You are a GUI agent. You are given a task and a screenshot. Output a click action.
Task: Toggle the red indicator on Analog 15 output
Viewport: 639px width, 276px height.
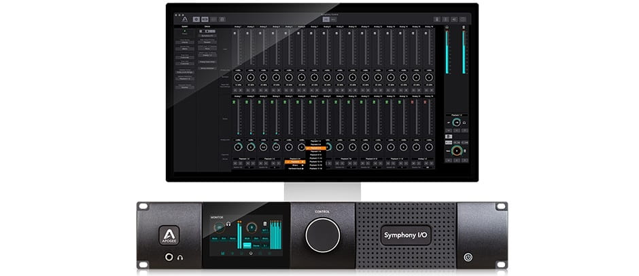point(413,102)
